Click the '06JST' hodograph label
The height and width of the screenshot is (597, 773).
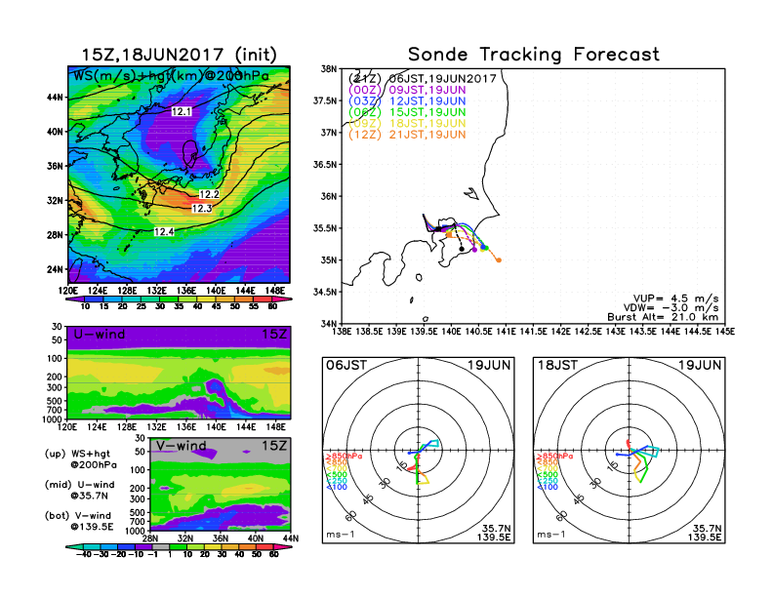point(346,365)
